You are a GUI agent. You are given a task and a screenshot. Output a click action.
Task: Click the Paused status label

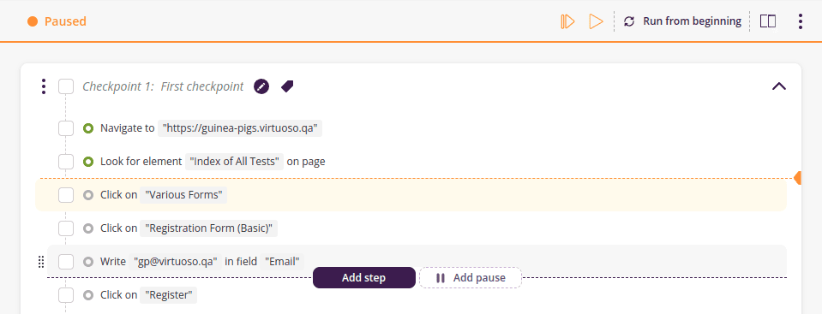coord(65,21)
